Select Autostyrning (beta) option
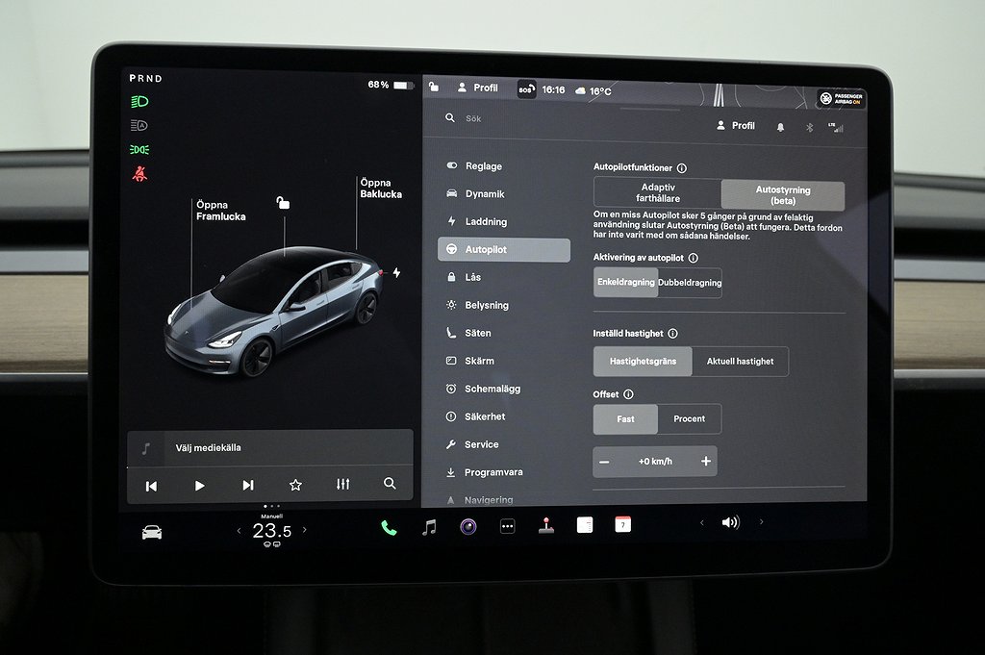Image resolution: width=985 pixels, height=655 pixels. pyautogui.click(x=782, y=195)
